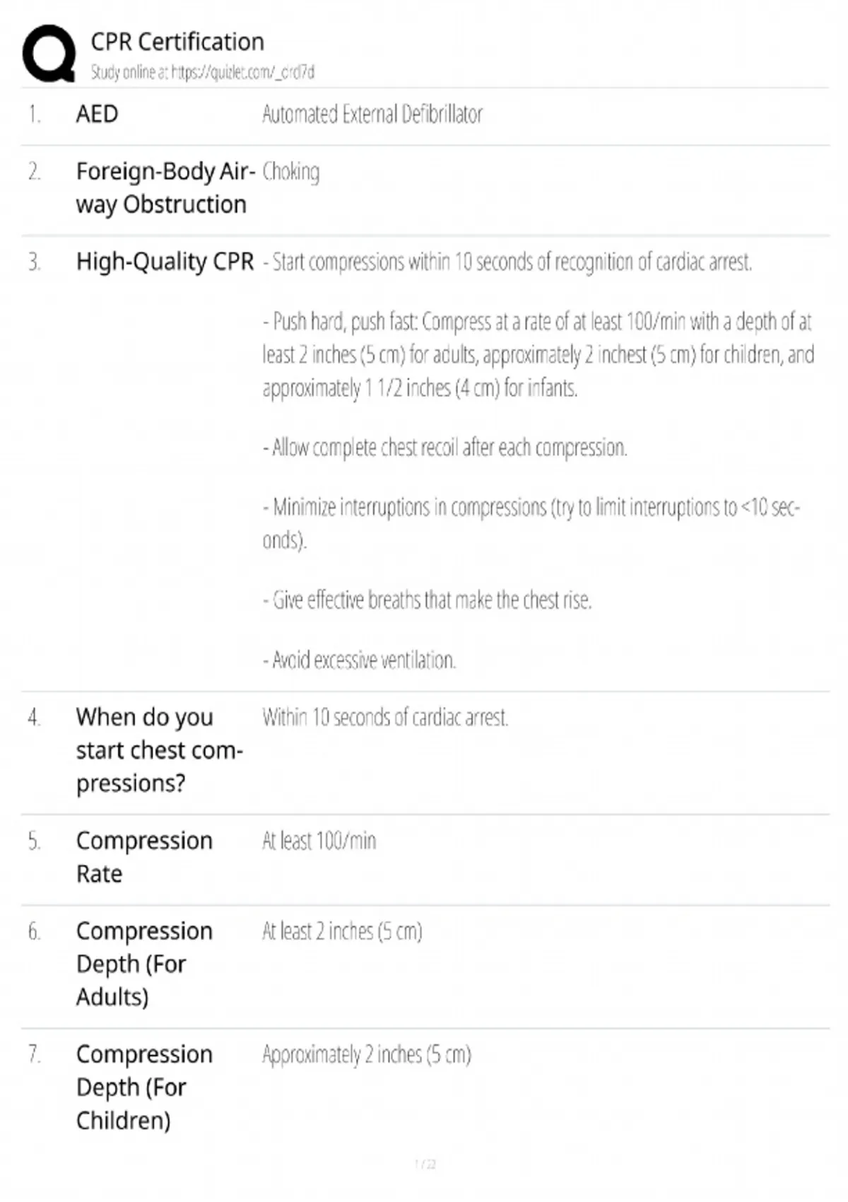
Task: Click the Choking definition
Action: pos(290,172)
